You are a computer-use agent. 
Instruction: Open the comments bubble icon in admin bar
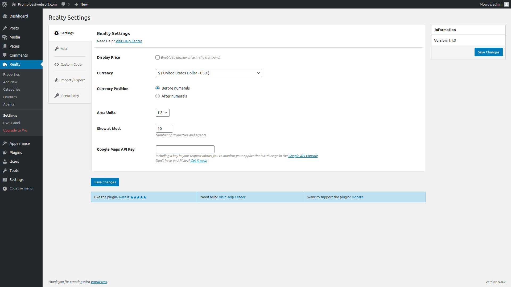pos(63,4)
